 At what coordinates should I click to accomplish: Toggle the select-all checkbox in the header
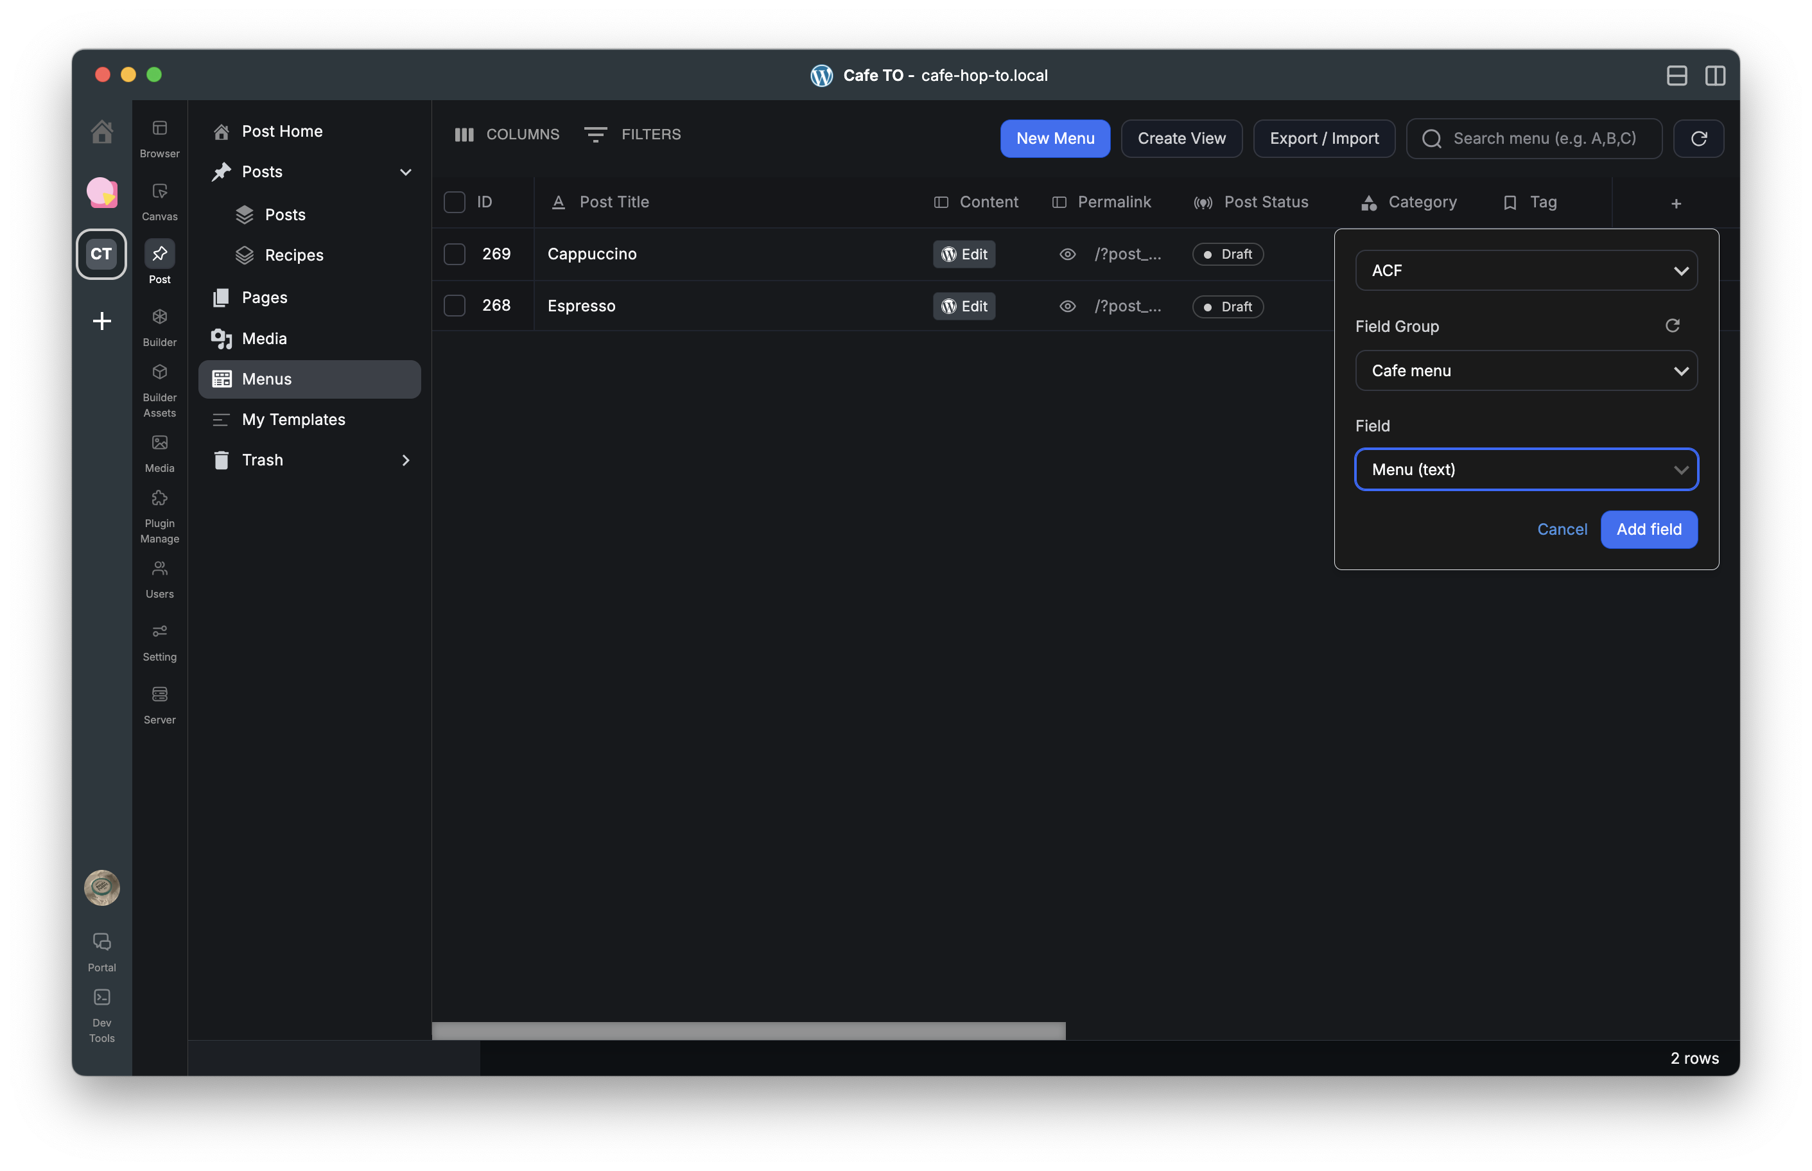coord(454,202)
